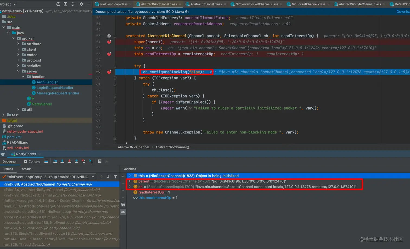
Task: Click the Step Over debugger button
Action: 55,161
